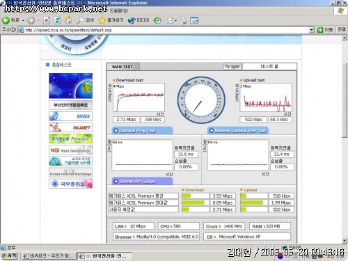Stop page loading with red X icon

coord(47,20)
